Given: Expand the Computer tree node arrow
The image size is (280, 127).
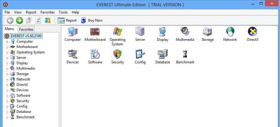Looking at the screenshot, I should pyautogui.click(x=7, y=42).
